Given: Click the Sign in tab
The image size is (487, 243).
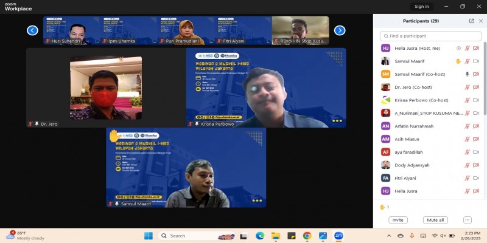Looking at the screenshot, I should [x=421, y=6].
